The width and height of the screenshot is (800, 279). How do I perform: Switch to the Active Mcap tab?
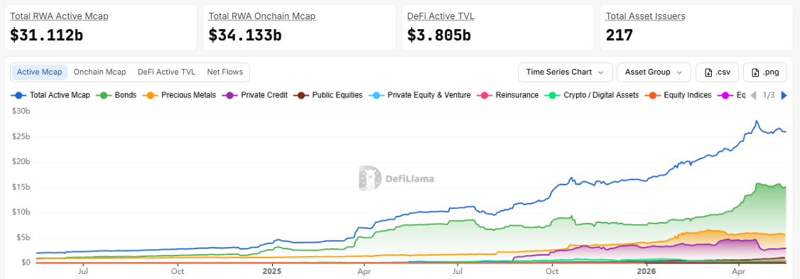(39, 72)
